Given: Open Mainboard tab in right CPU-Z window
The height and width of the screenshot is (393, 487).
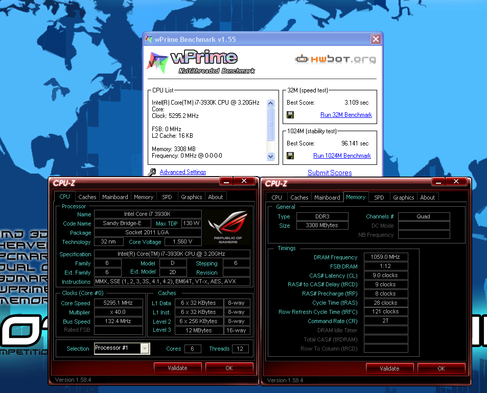Looking at the screenshot, I should coord(327,198).
